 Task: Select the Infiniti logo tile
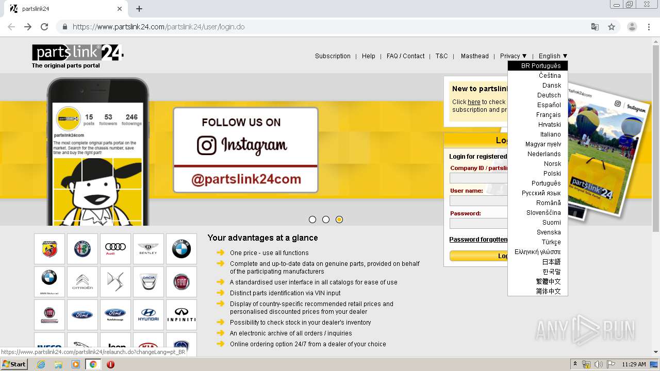click(x=181, y=315)
